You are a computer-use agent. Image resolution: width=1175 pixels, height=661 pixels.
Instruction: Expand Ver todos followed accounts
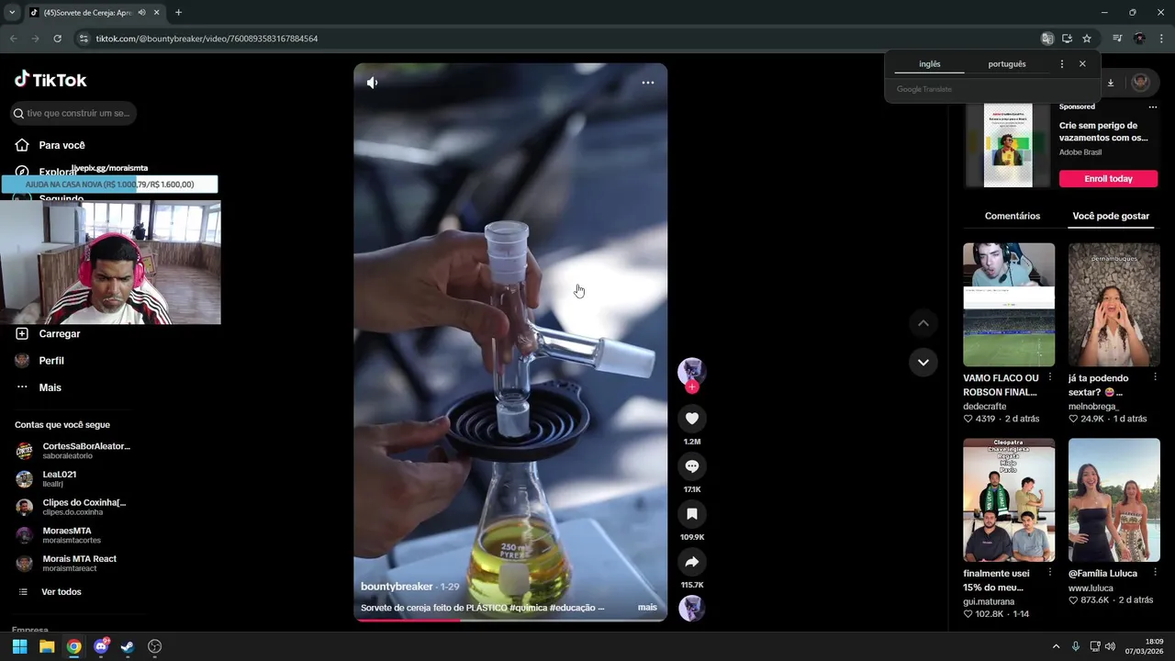tap(61, 592)
